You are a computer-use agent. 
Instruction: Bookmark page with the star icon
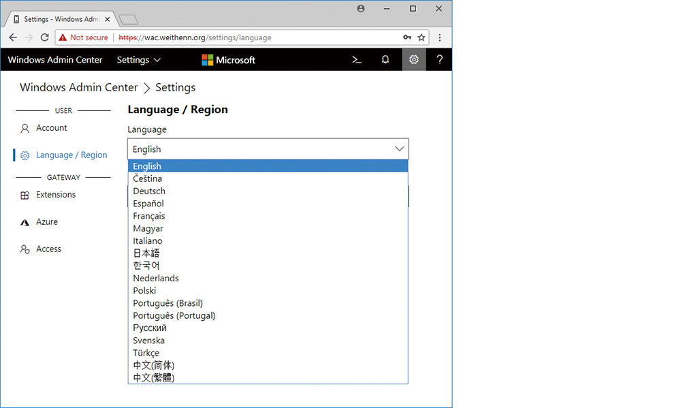(422, 37)
